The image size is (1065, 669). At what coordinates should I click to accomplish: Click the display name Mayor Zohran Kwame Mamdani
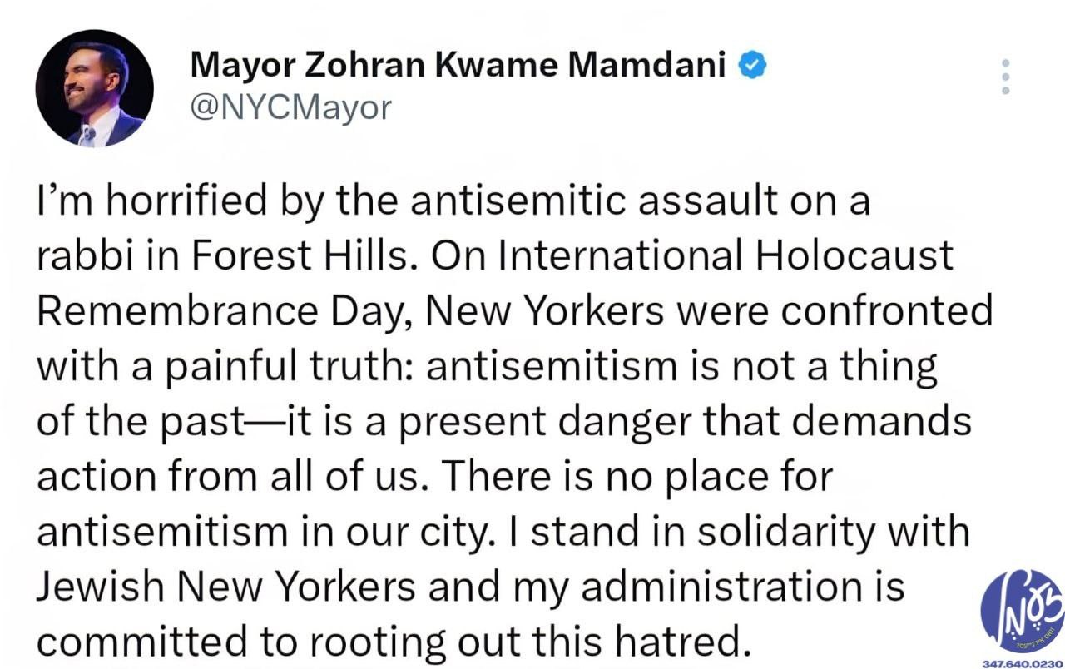click(458, 64)
